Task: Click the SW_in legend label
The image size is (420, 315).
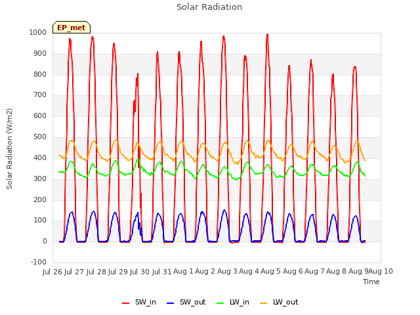Action: [x=146, y=302]
